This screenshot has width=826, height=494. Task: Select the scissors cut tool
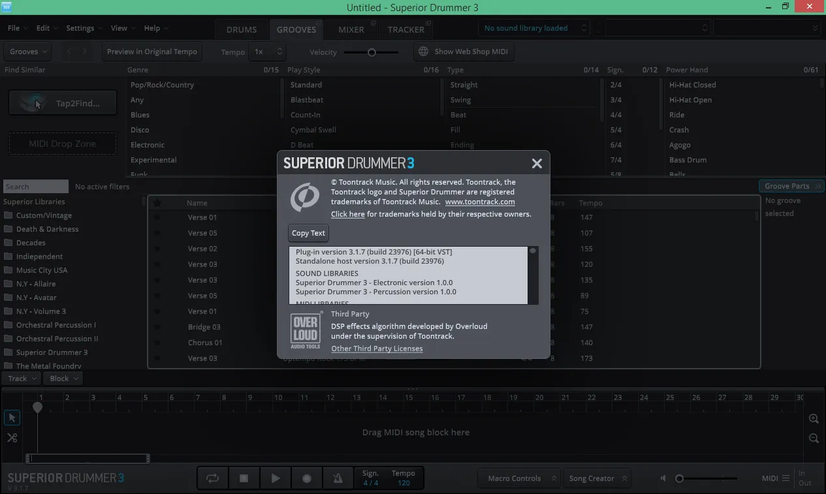pos(12,438)
